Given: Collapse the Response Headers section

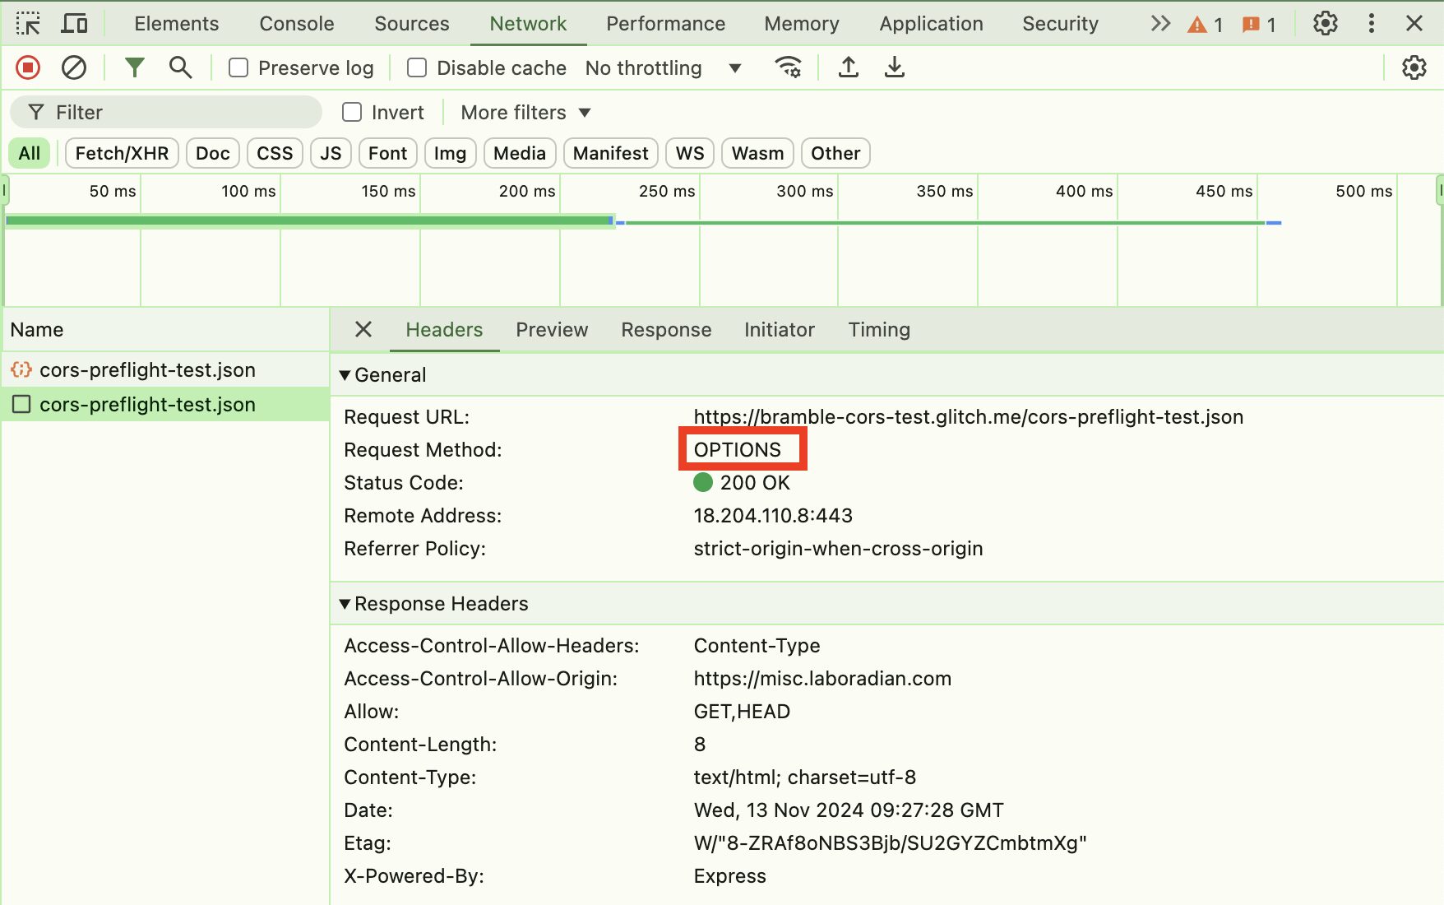Looking at the screenshot, I should click(x=345, y=604).
